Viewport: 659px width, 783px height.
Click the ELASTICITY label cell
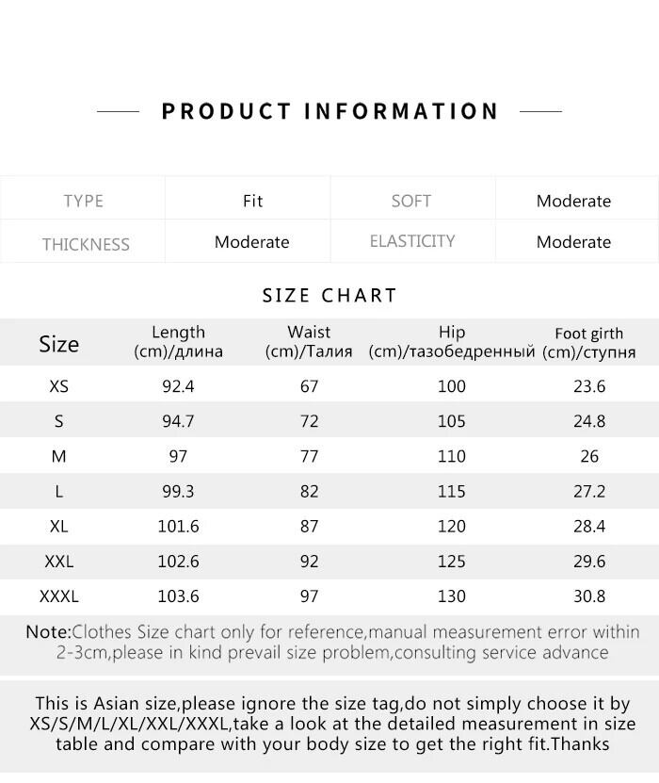click(x=412, y=241)
